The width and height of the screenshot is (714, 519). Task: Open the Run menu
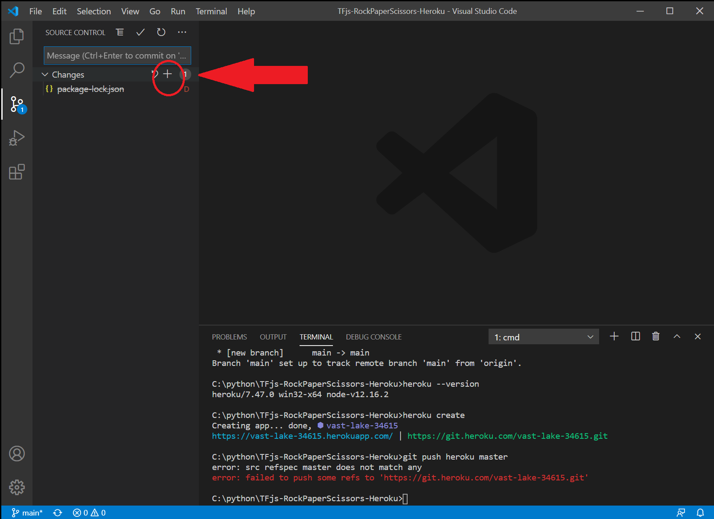pos(178,11)
